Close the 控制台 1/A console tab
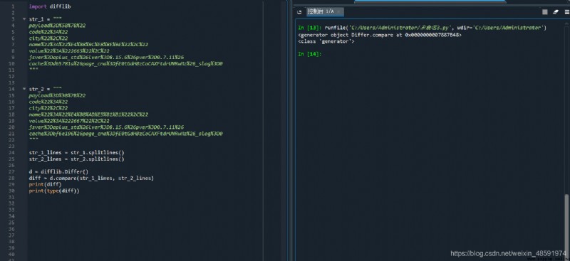Viewport: 570px width, 261px height. click(x=340, y=11)
